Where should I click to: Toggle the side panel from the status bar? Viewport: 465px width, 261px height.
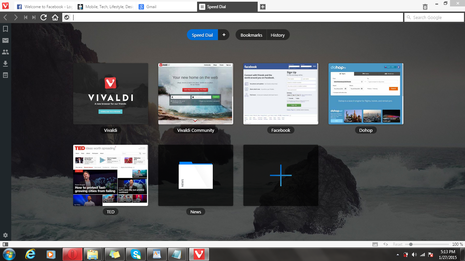pos(5,244)
